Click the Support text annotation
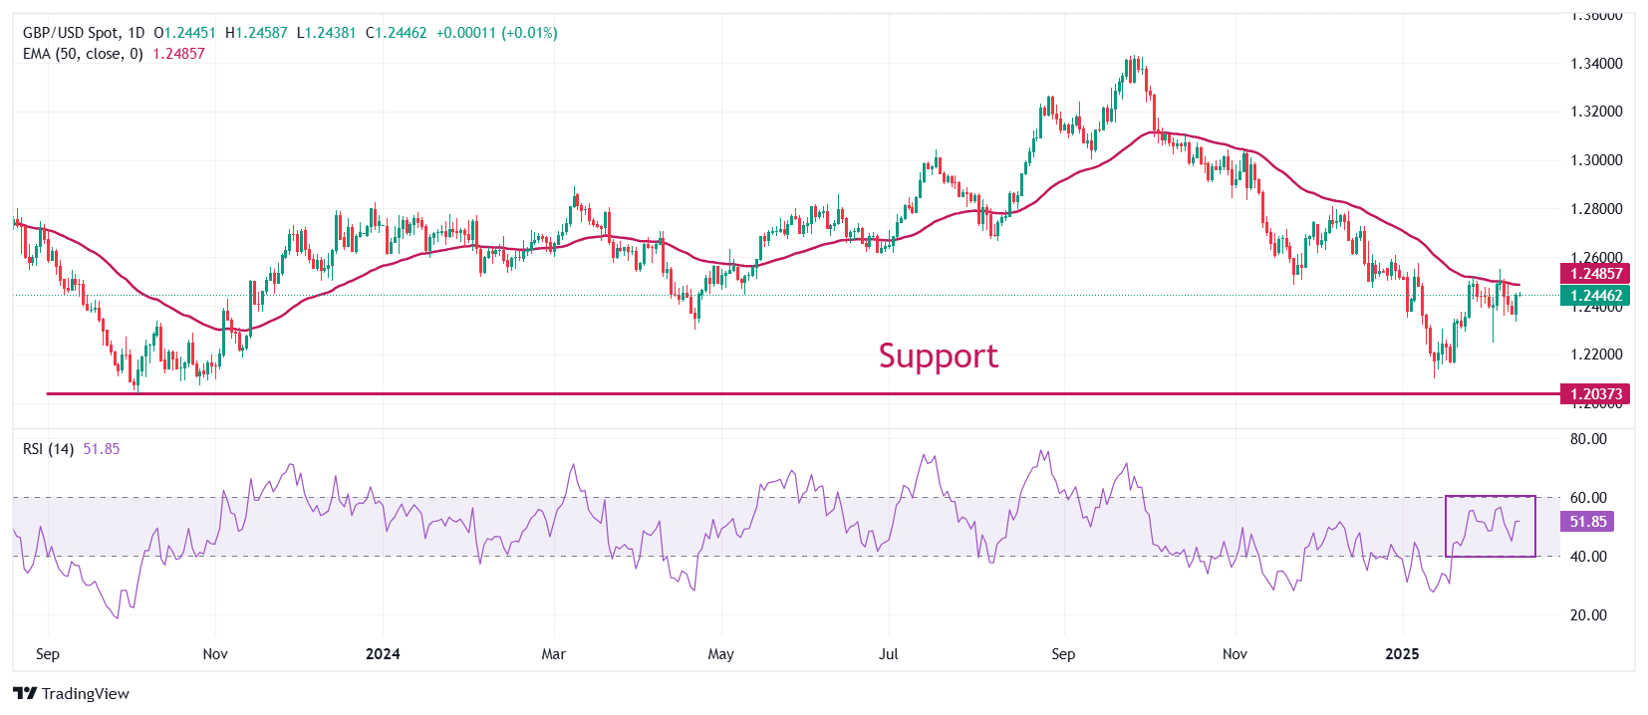This screenshot has height=715, width=1648. pos(938,357)
